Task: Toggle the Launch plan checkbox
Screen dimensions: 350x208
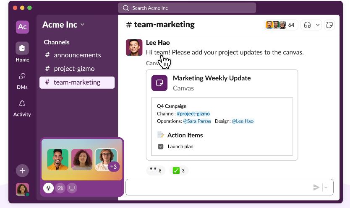Action: (160, 146)
